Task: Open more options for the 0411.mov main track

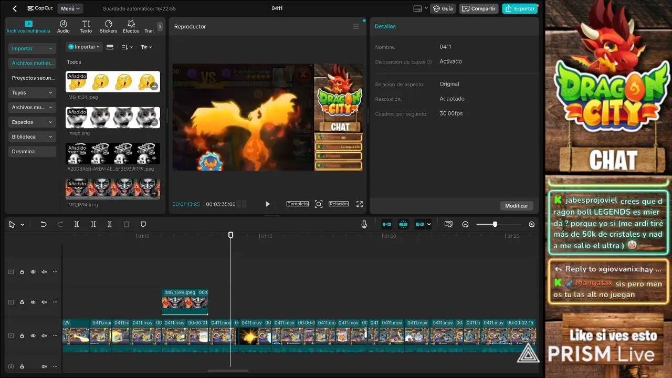Action: click(x=55, y=336)
